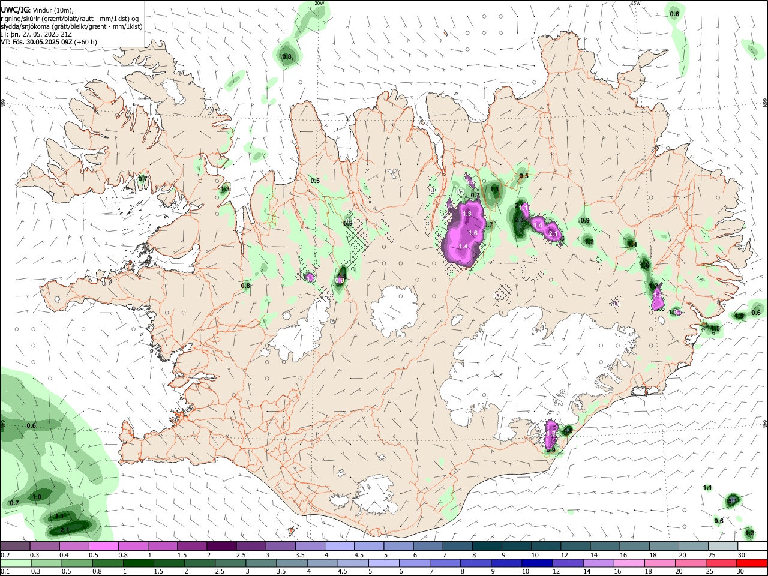
Task: Click the 3 grey-teal swatch in lower scale
Action: click(262, 563)
